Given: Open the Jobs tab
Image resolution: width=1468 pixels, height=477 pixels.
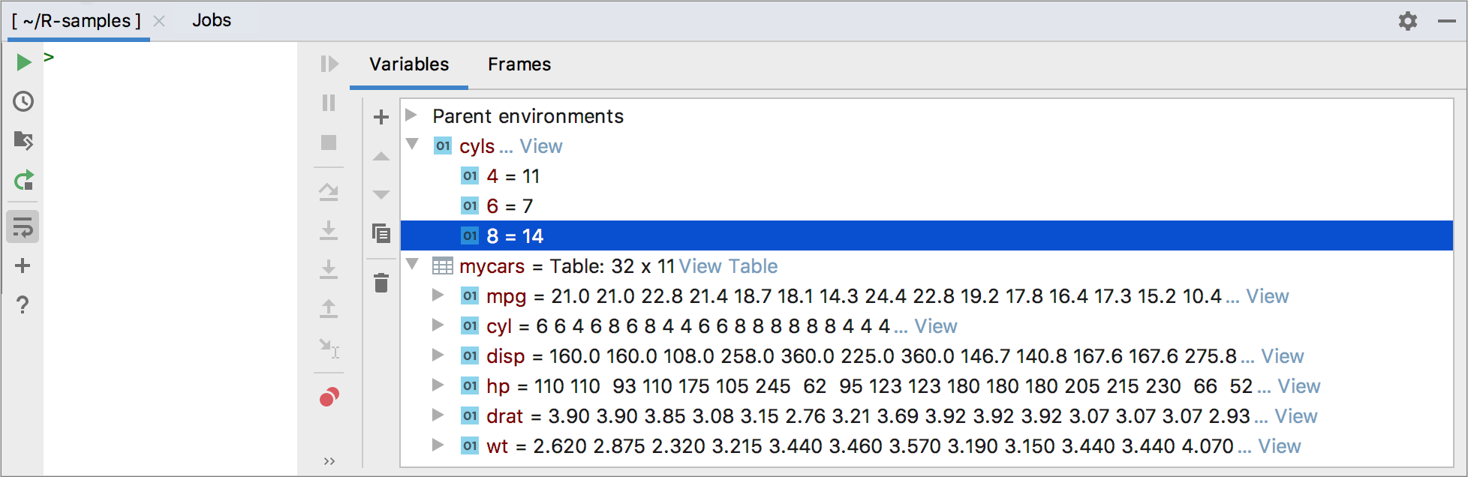Looking at the screenshot, I should (x=212, y=20).
